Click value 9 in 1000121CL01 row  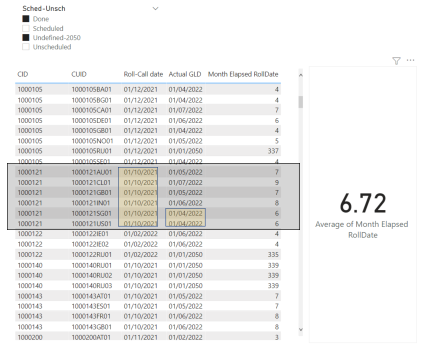click(x=277, y=182)
